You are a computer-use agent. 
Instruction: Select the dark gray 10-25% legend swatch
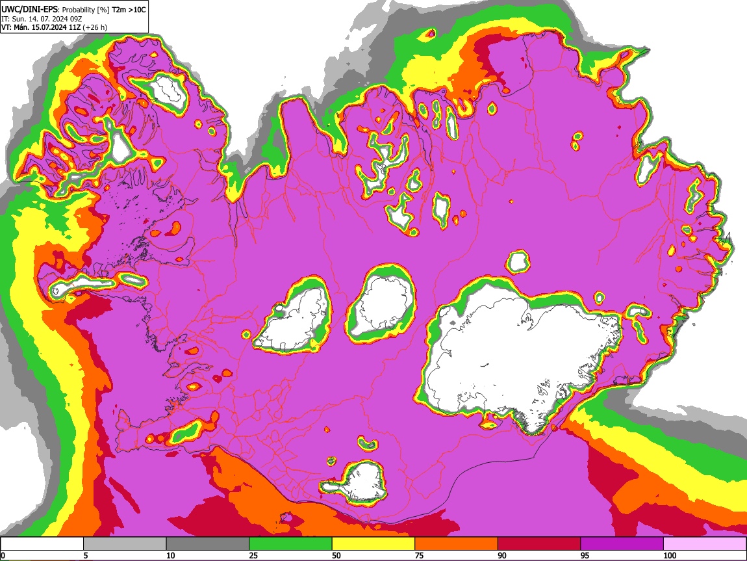(208, 544)
